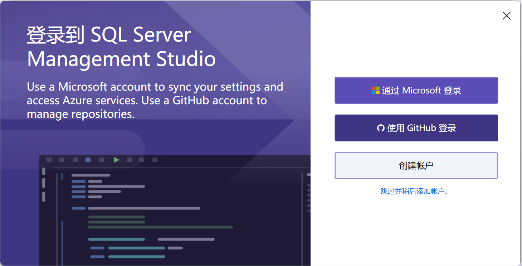Click the 创建帐户 button

click(x=416, y=165)
